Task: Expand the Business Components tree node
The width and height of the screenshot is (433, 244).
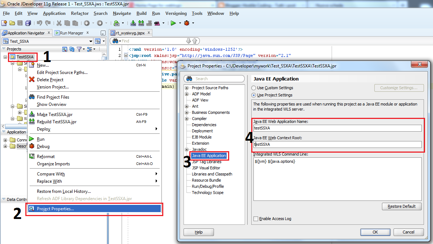Action: tap(186, 112)
